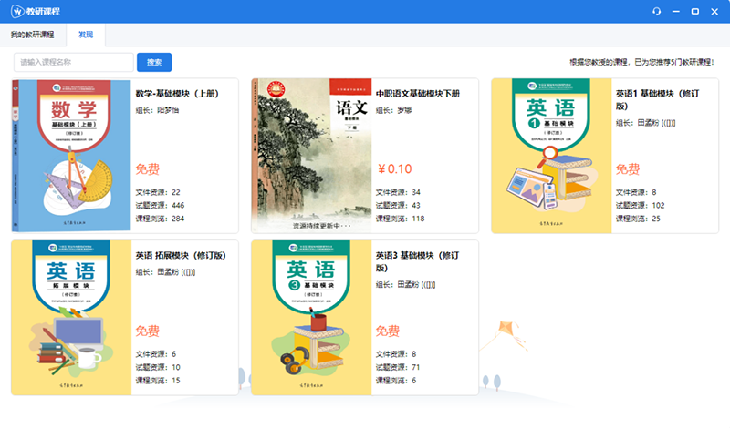Open the 英语3 基础模块 book cover
730x428 pixels.
310,318
